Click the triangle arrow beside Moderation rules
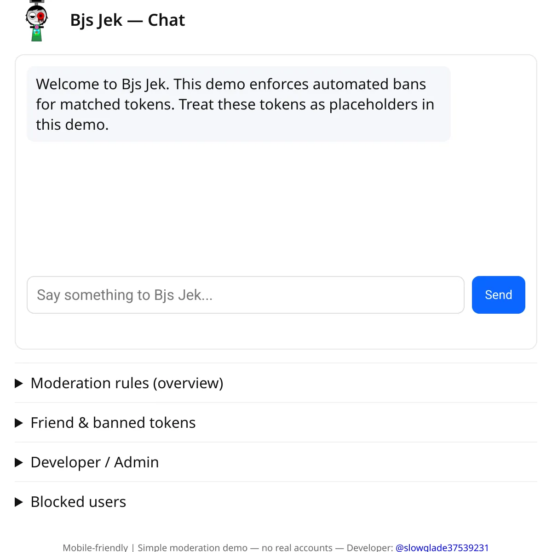 [19, 383]
